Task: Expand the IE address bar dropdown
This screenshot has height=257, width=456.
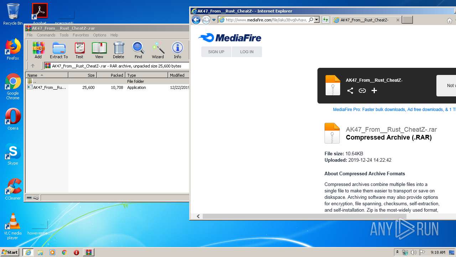Action: tap(317, 20)
